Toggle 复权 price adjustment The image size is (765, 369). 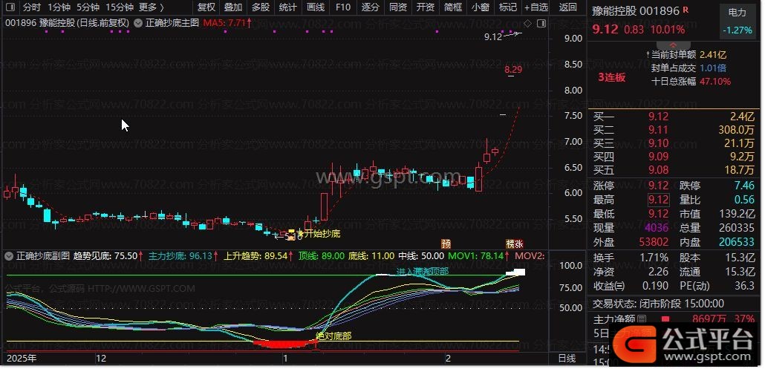click(206, 7)
